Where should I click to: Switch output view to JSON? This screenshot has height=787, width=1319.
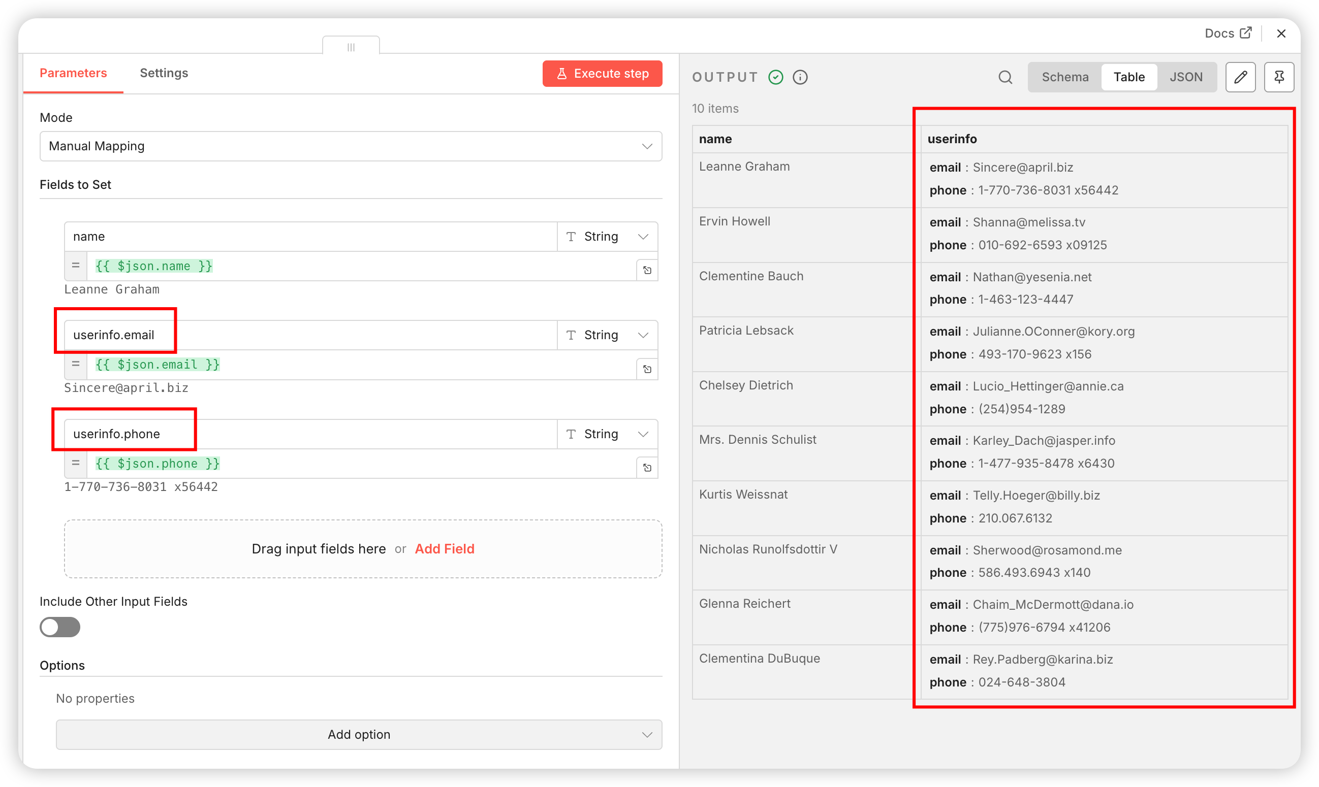point(1186,77)
